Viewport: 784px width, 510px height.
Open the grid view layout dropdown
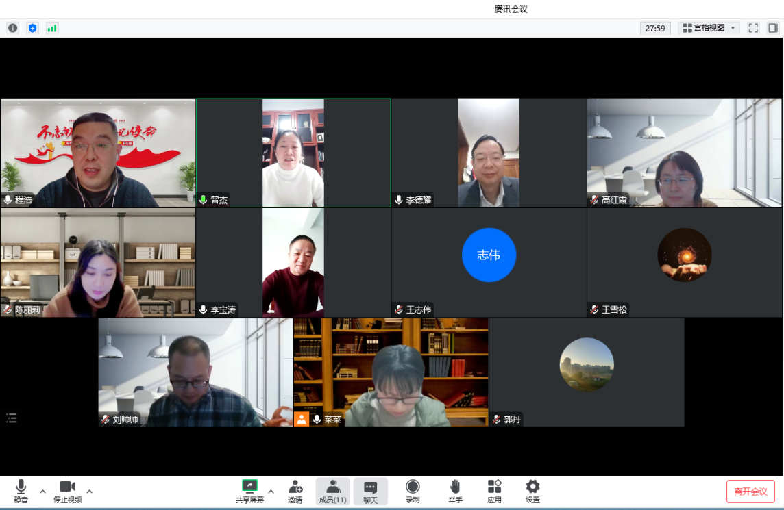[x=709, y=28]
